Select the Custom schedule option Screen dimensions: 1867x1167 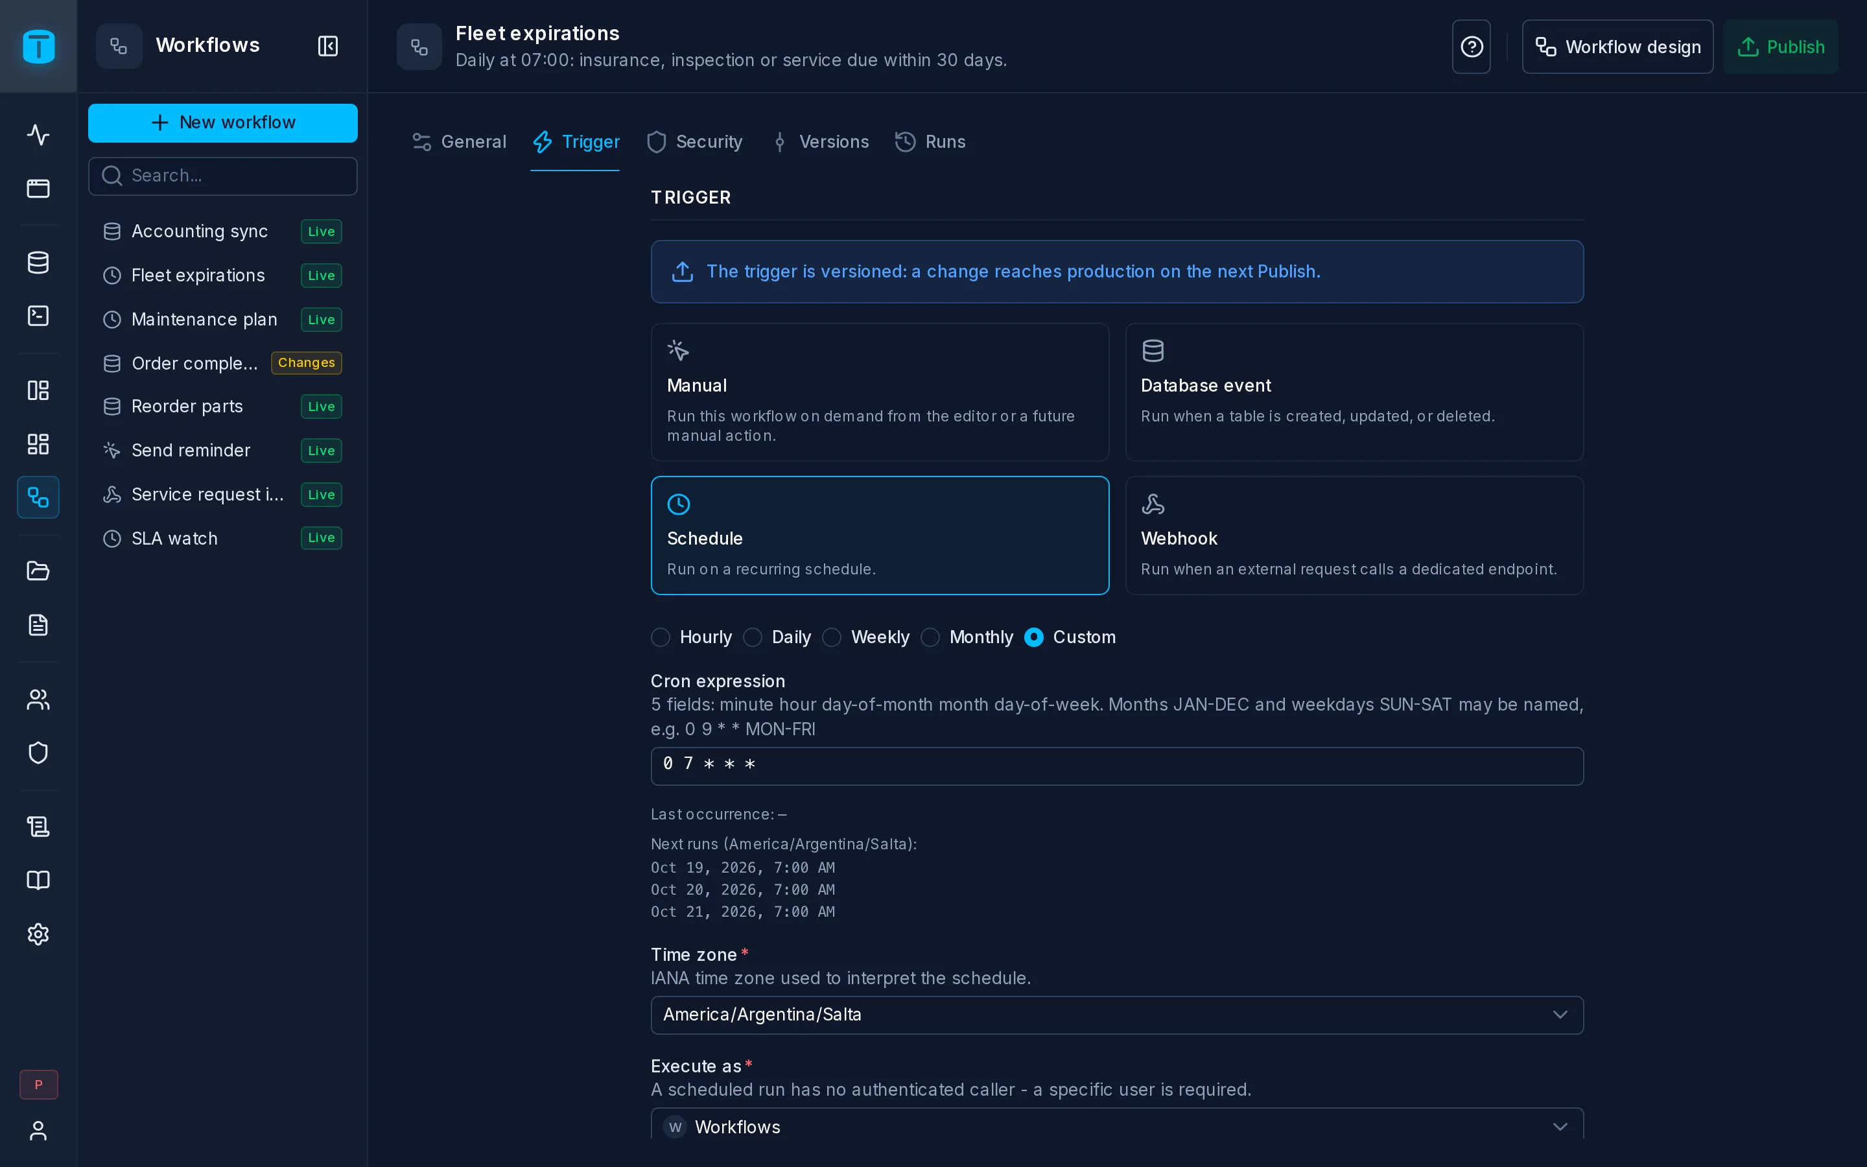pyautogui.click(x=1070, y=637)
